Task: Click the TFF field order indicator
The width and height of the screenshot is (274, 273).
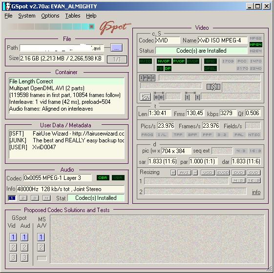Action: [178, 135]
